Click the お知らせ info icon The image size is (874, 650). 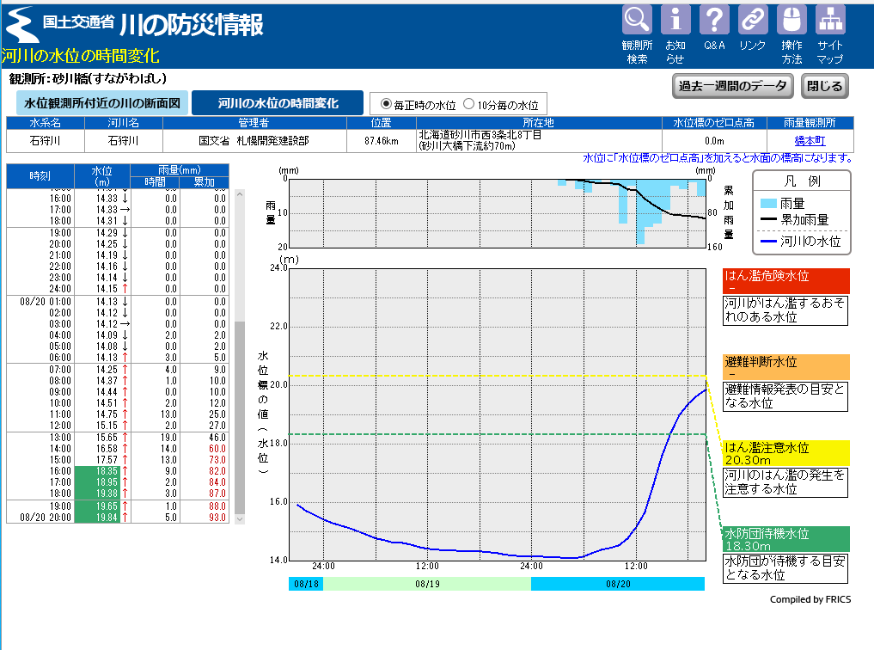675,19
